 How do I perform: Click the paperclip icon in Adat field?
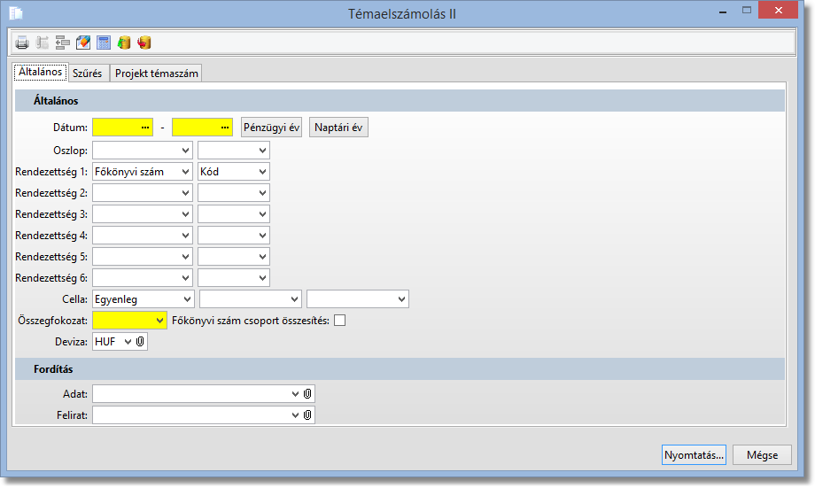[x=307, y=394]
